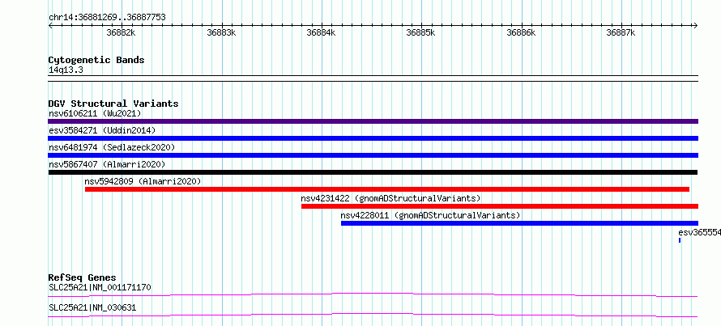
Task: Click the red nsv5942809 variant bar
Action: 387,189
